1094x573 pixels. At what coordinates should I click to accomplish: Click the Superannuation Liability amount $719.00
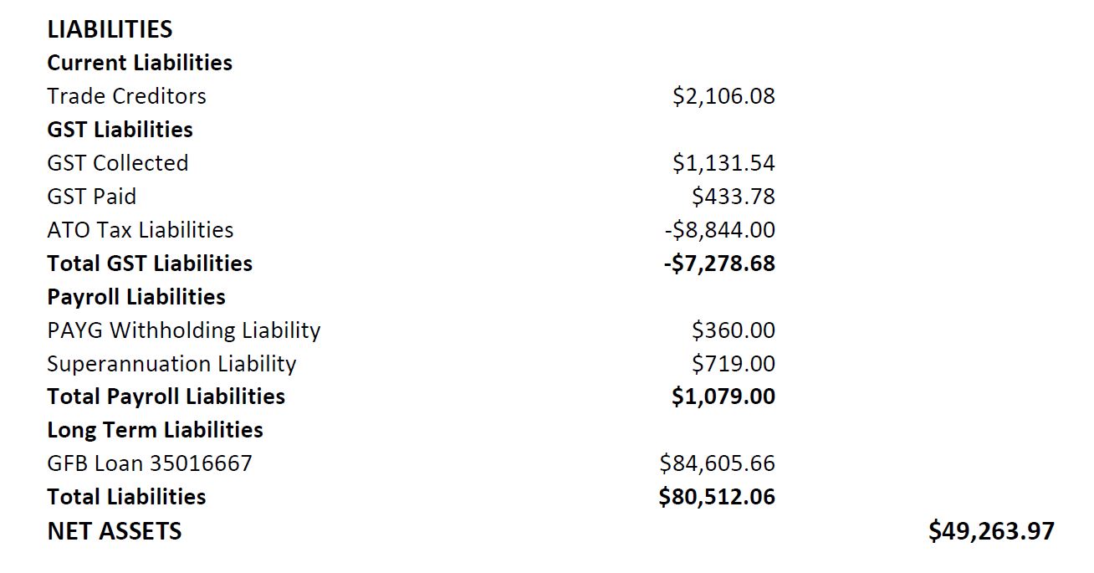point(733,364)
